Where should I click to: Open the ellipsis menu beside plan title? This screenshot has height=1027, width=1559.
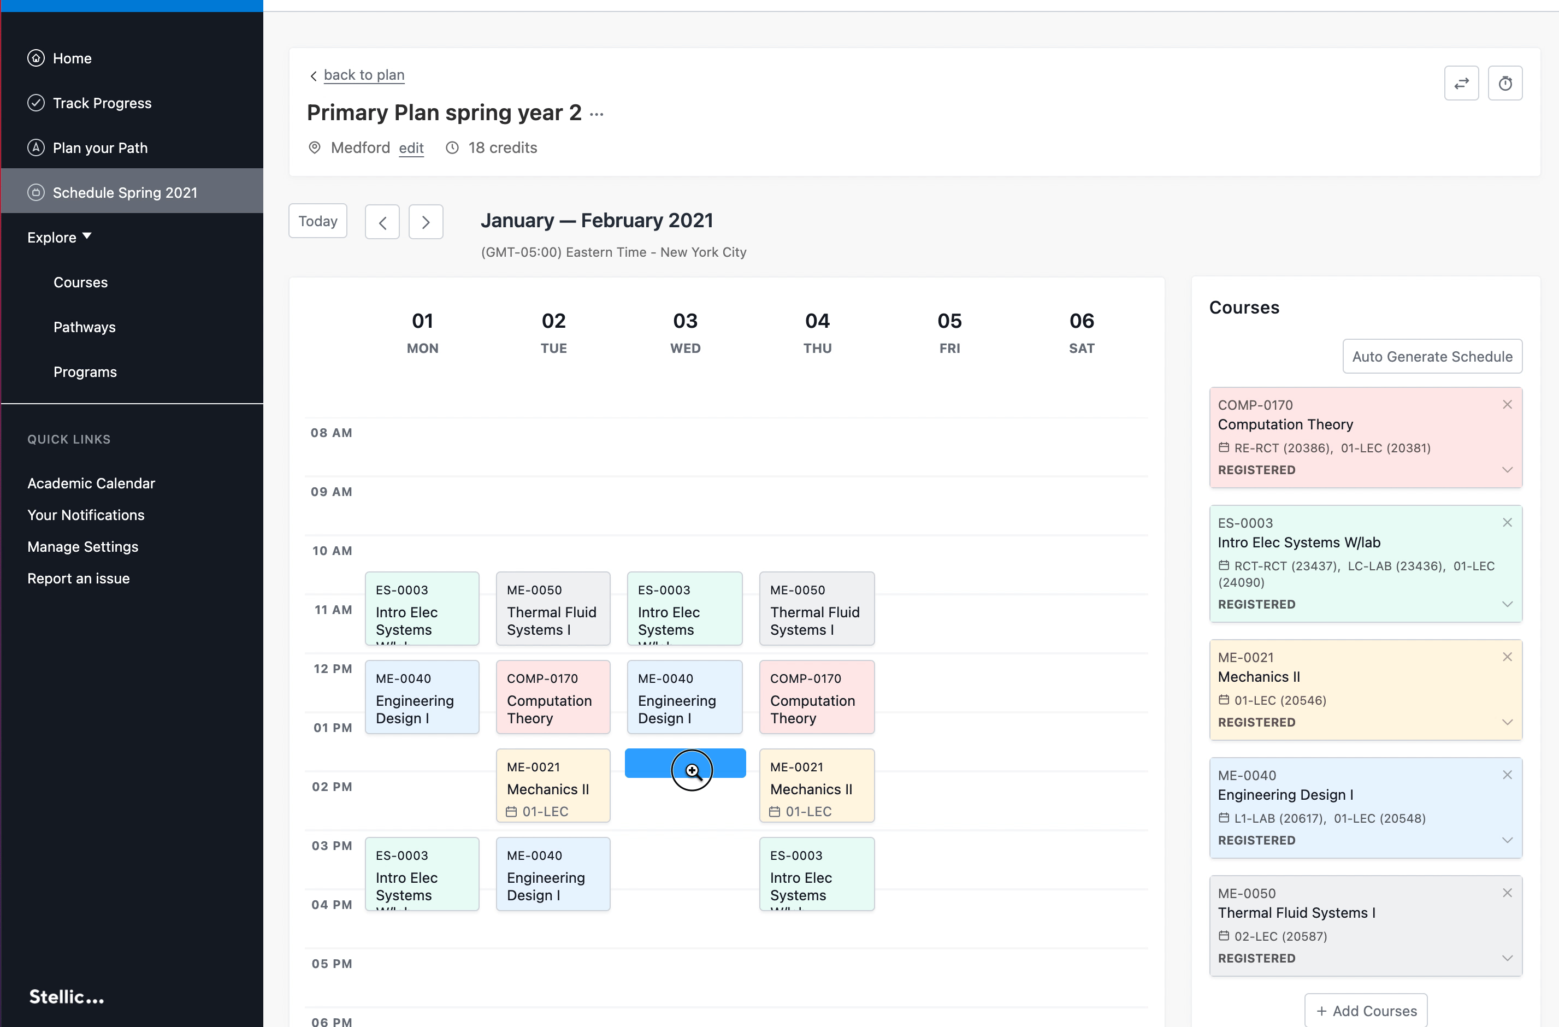[596, 114]
